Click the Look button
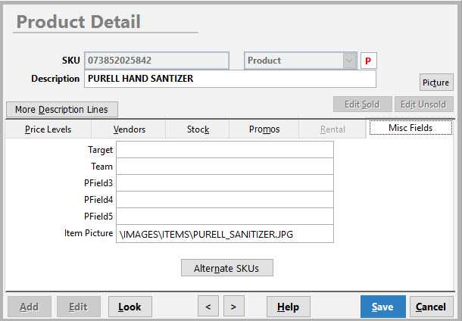462x321 pixels. tap(130, 307)
